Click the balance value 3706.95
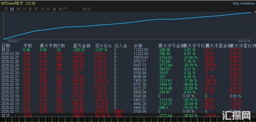This screenshot has height=122, width=256. pyautogui.click(x=140, y=111)
